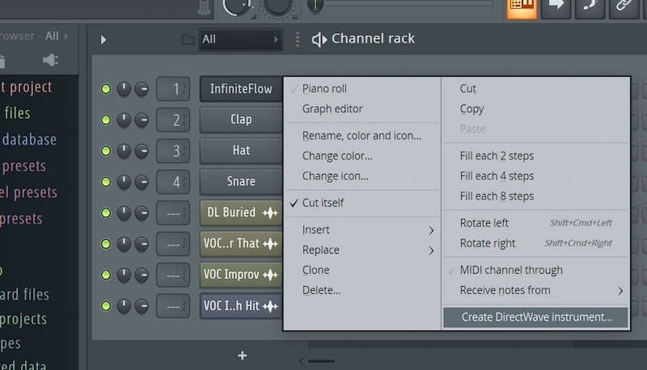Expand the Receive notes from submenu

pos(535,290)
